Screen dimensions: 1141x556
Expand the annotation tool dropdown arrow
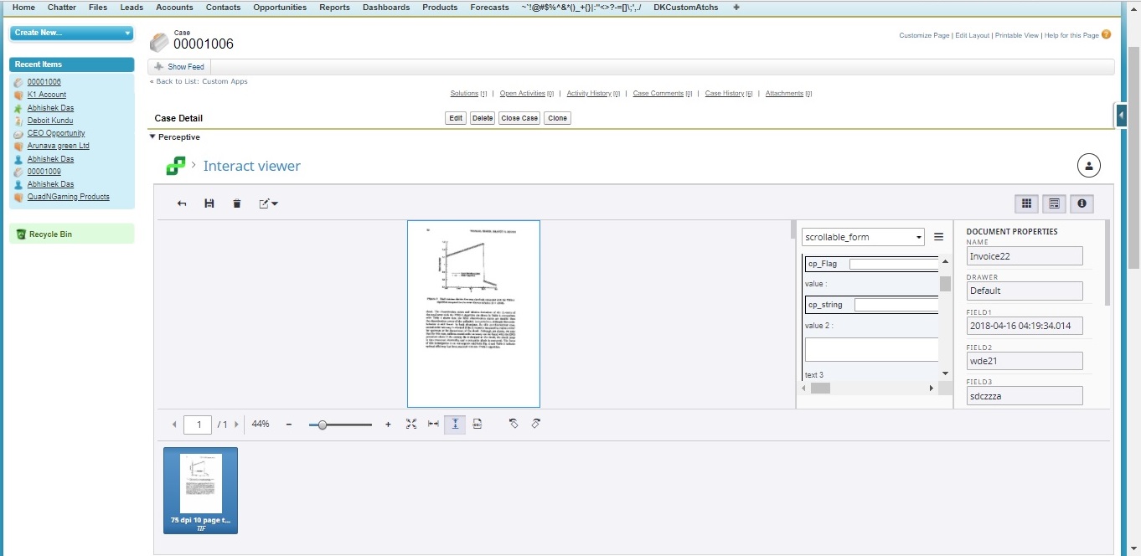click(x=276, y=203)
